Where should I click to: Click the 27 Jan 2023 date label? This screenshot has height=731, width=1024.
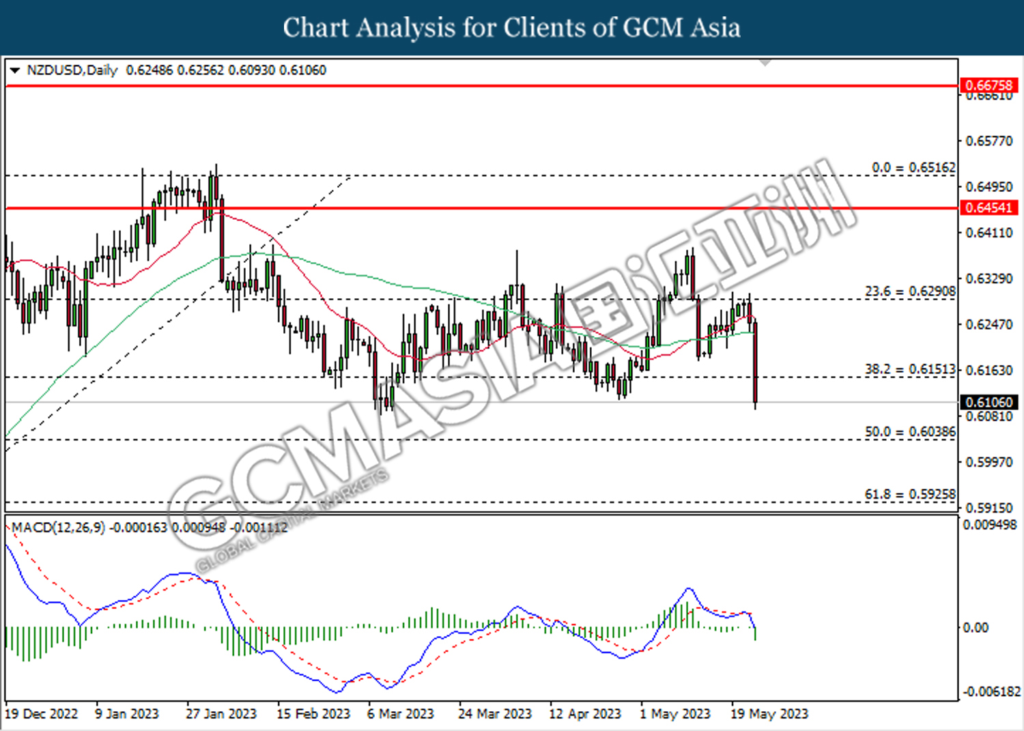(221, 714)
